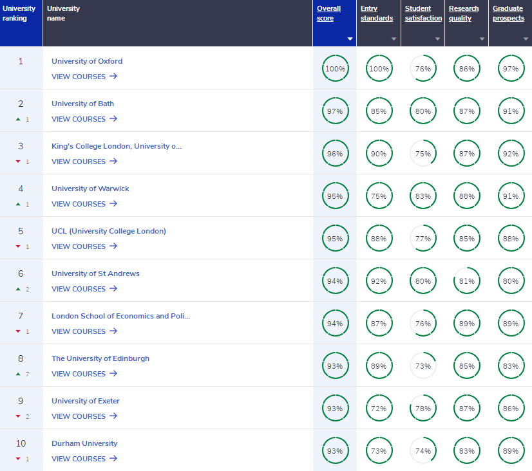View courses for The University of Edinburgh
The image size is (532, 471).
(x=84, y=374)
